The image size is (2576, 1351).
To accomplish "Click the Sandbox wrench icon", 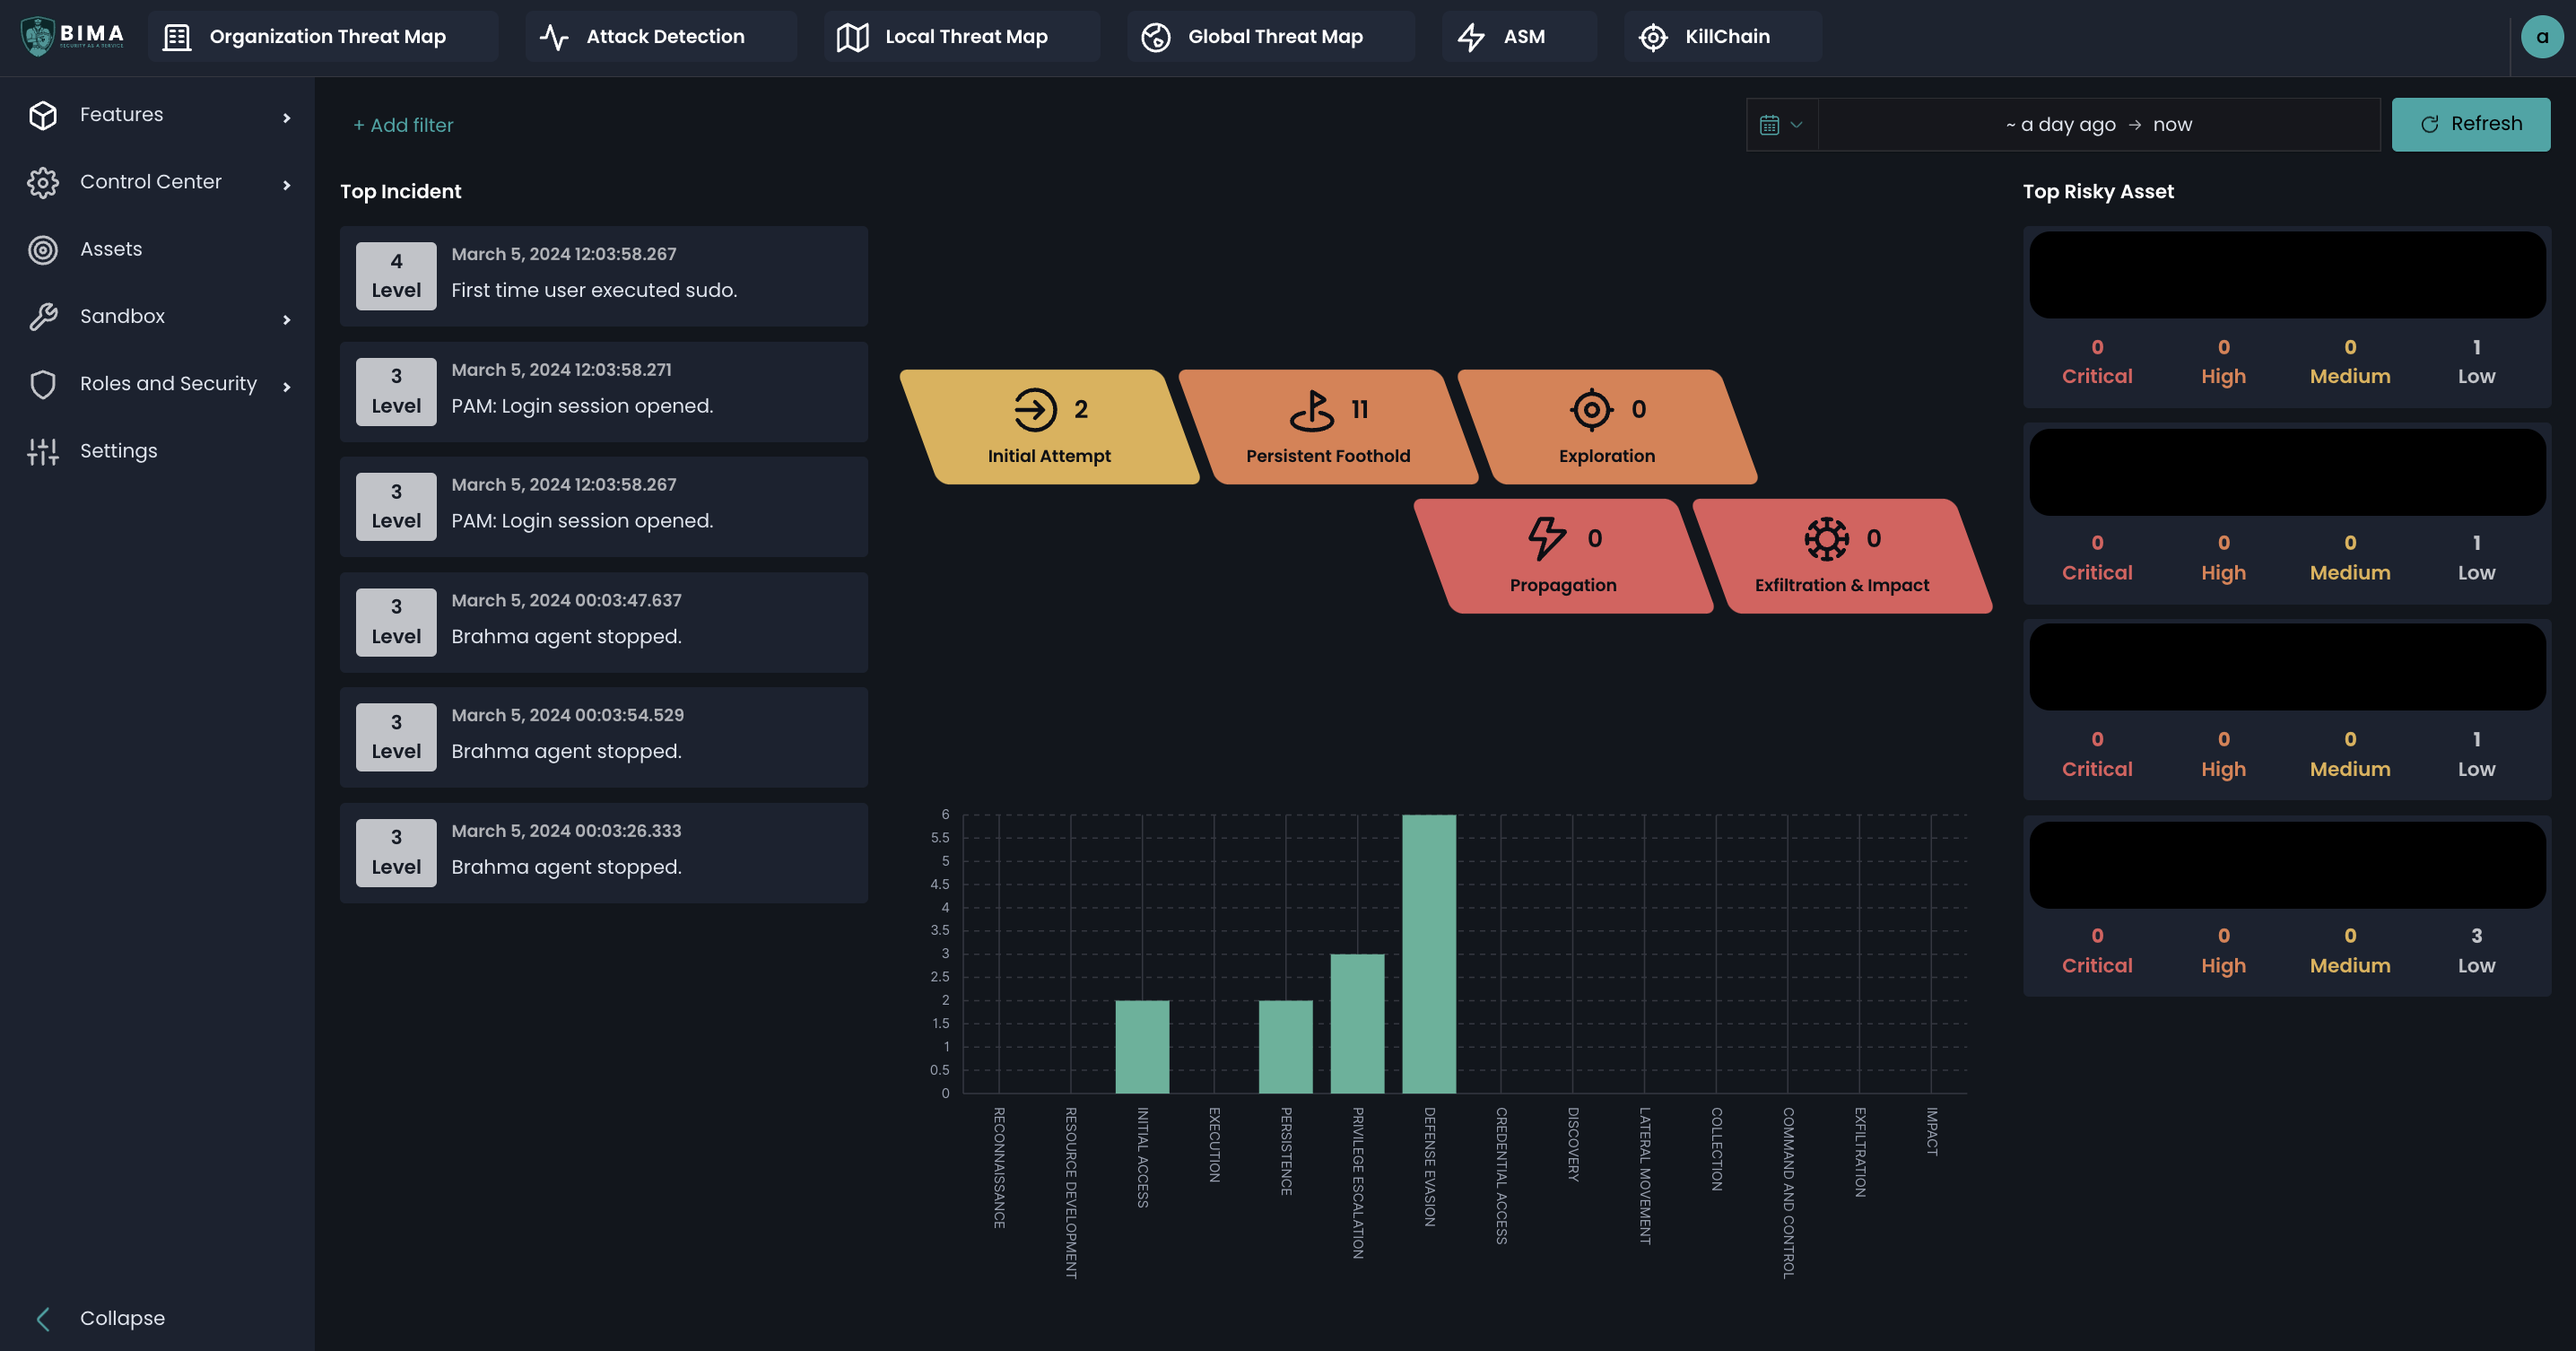I will [x=43, y=316].
